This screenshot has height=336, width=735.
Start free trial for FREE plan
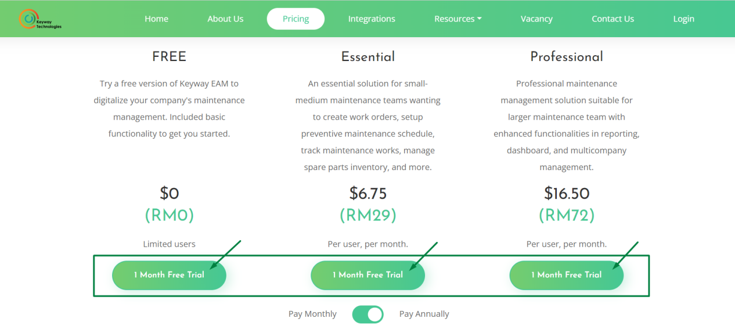[x=169, y=275]
